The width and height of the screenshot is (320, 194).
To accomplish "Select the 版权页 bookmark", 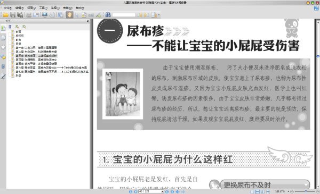I will click(20, 36).
